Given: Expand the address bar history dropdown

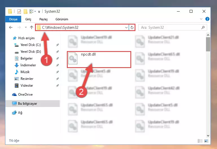Looking at the screenshot, I should coord(126,27).
